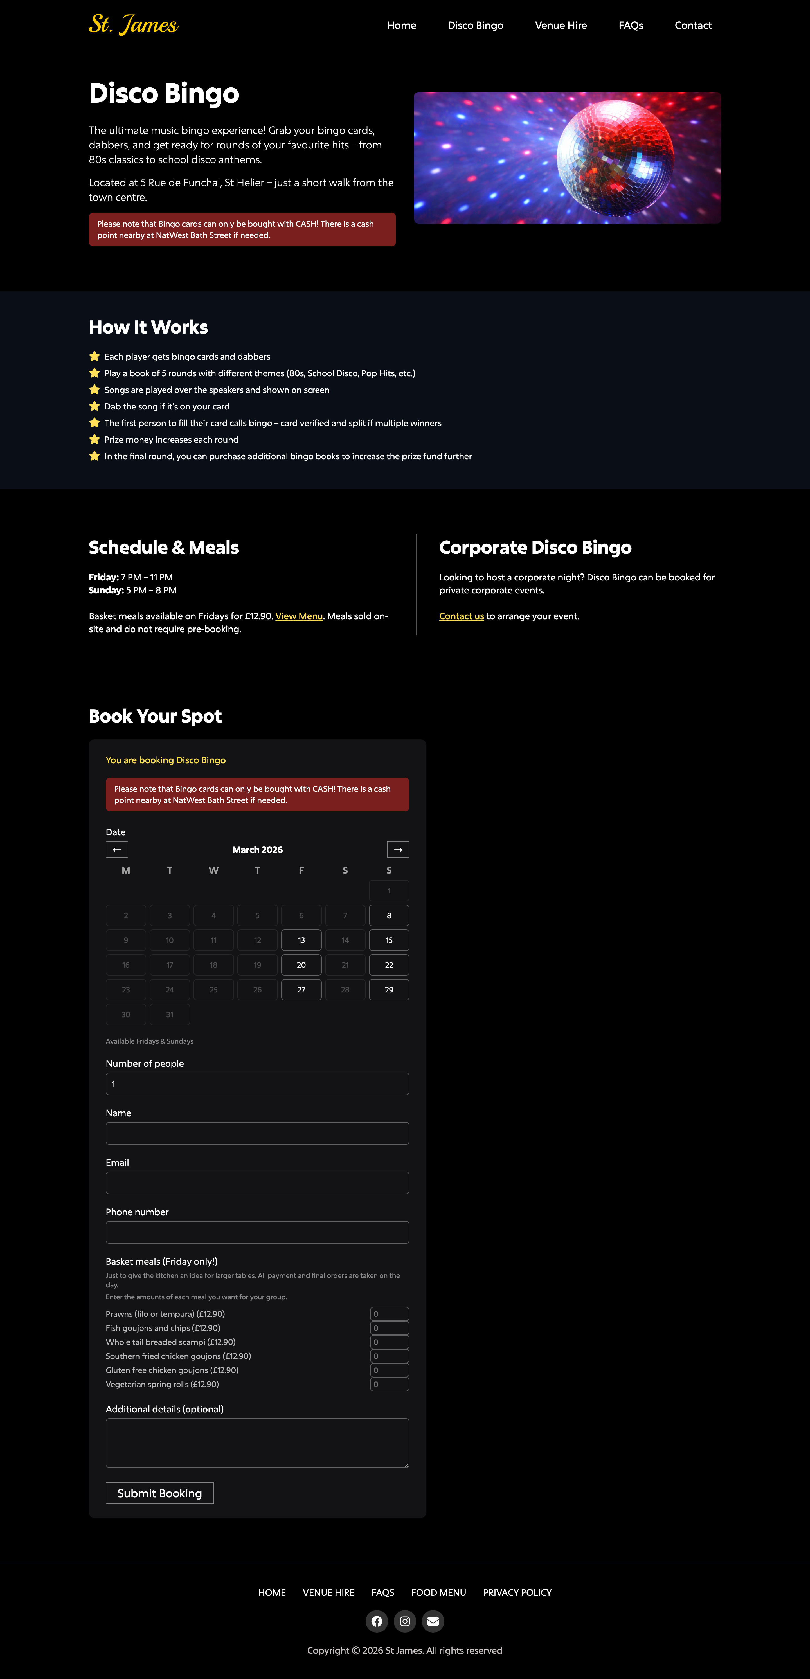Image resolution: width=810 pixels, height=1679 pixels.
Task: Click the Facebook icon in footer
Action: (x=377, y=1621)
